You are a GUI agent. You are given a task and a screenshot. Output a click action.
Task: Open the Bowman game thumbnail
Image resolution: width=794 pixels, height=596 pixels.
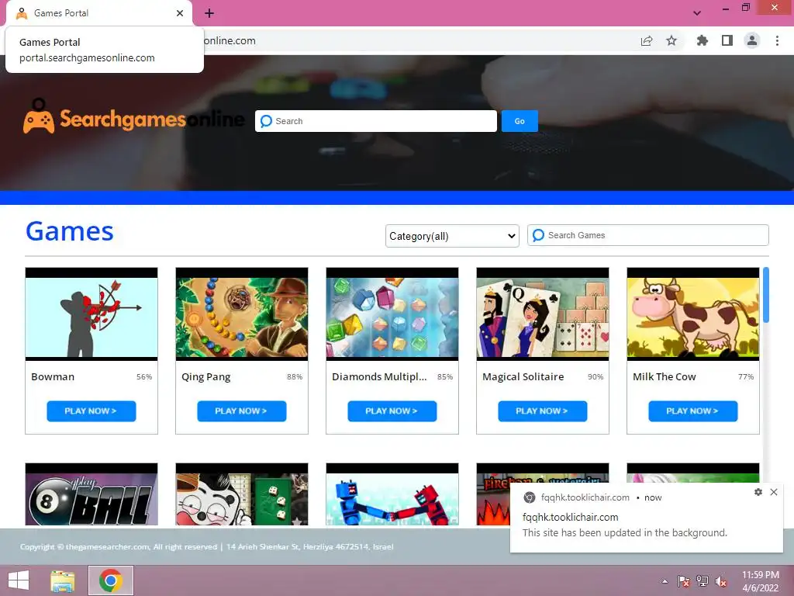(x=91, y=314)
